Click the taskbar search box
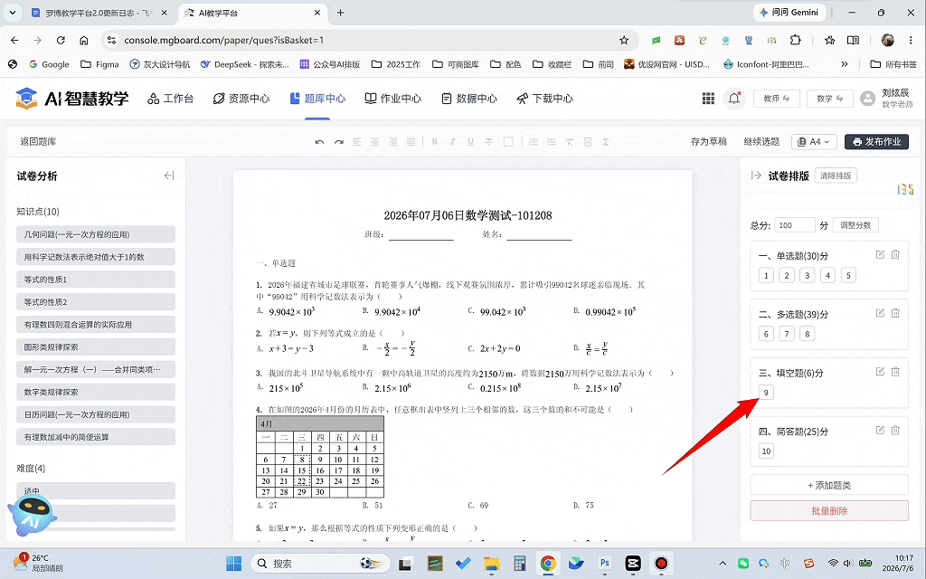Screen dimensions: 926x579 pos(321,564)
